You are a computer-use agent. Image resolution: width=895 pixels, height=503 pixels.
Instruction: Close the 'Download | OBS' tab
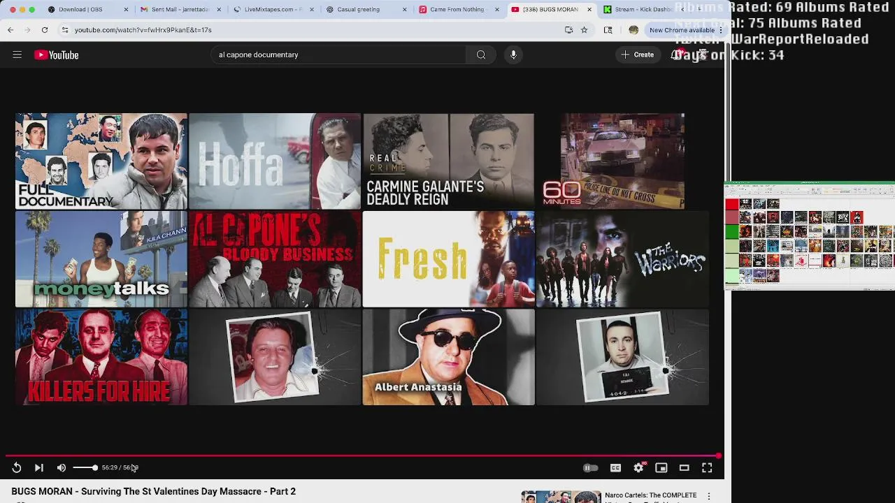(x=127, y=10)
